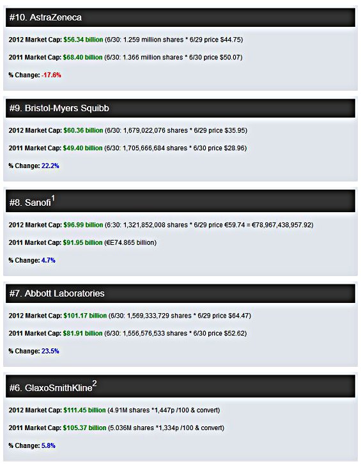Click the 22.2% change figure
The image size is (361, 464).
pos(50,166)
